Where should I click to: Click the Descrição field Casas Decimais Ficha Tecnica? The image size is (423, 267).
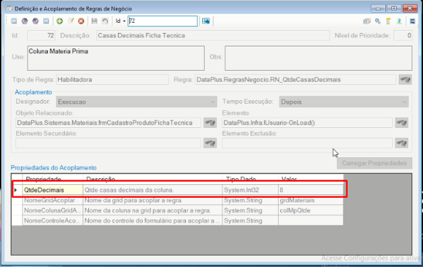(213, 36)
